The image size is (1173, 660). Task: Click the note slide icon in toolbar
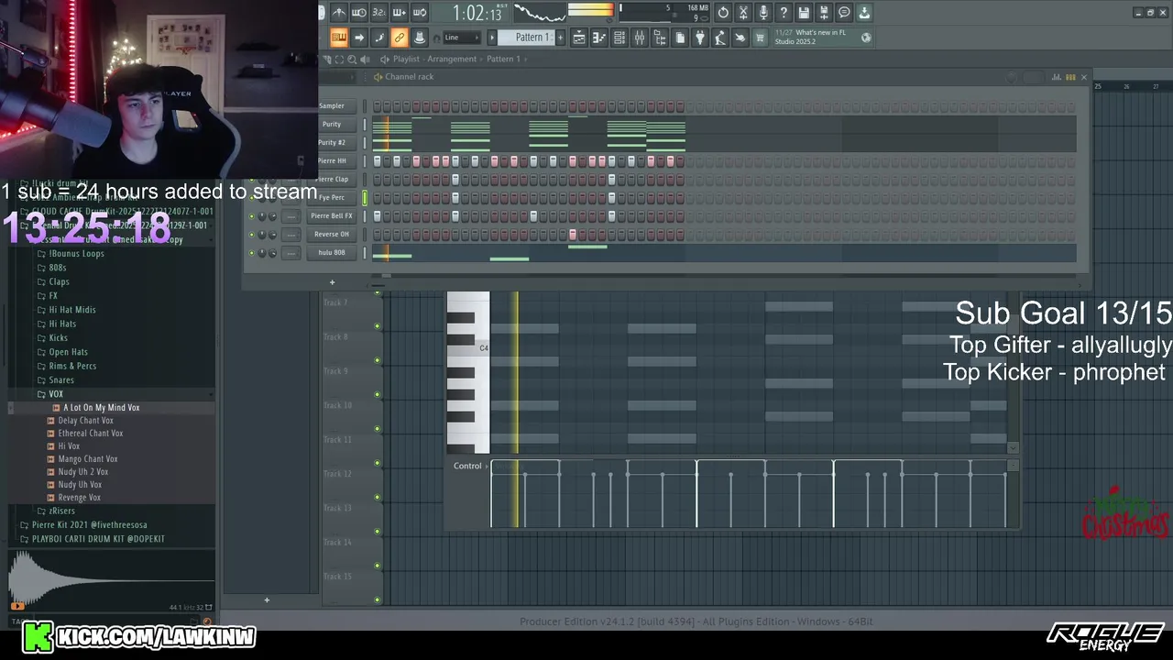pos(379,38)
